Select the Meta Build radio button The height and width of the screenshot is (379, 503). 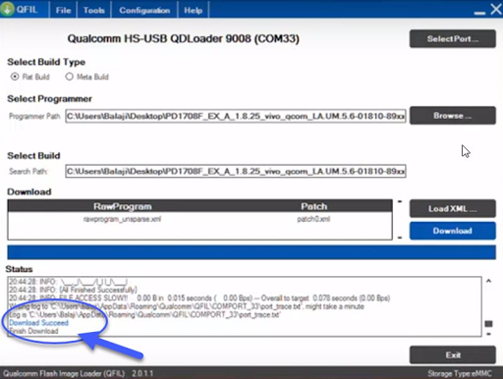69,77
